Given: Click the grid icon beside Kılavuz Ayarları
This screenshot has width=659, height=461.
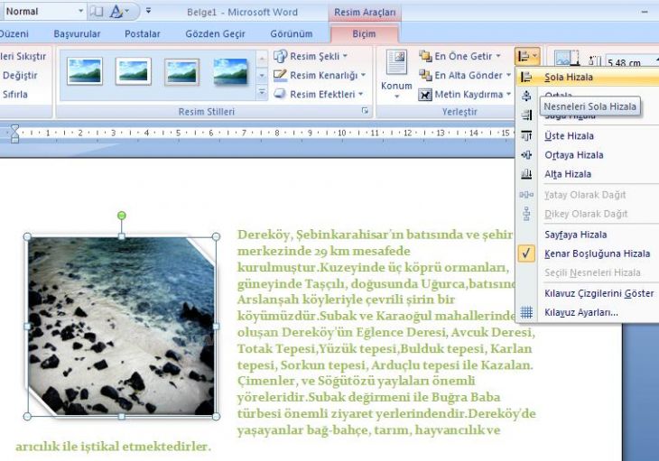Looking at the screenshot, I should 526,312.
